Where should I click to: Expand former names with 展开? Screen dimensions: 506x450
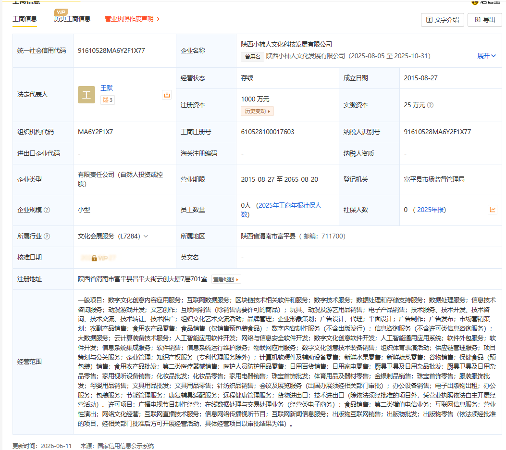coord(486,56)
